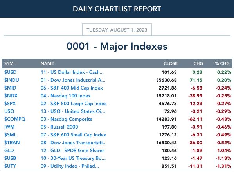Sort table by NAME column header
Screen dimensions: 234x172
[47, 63]
